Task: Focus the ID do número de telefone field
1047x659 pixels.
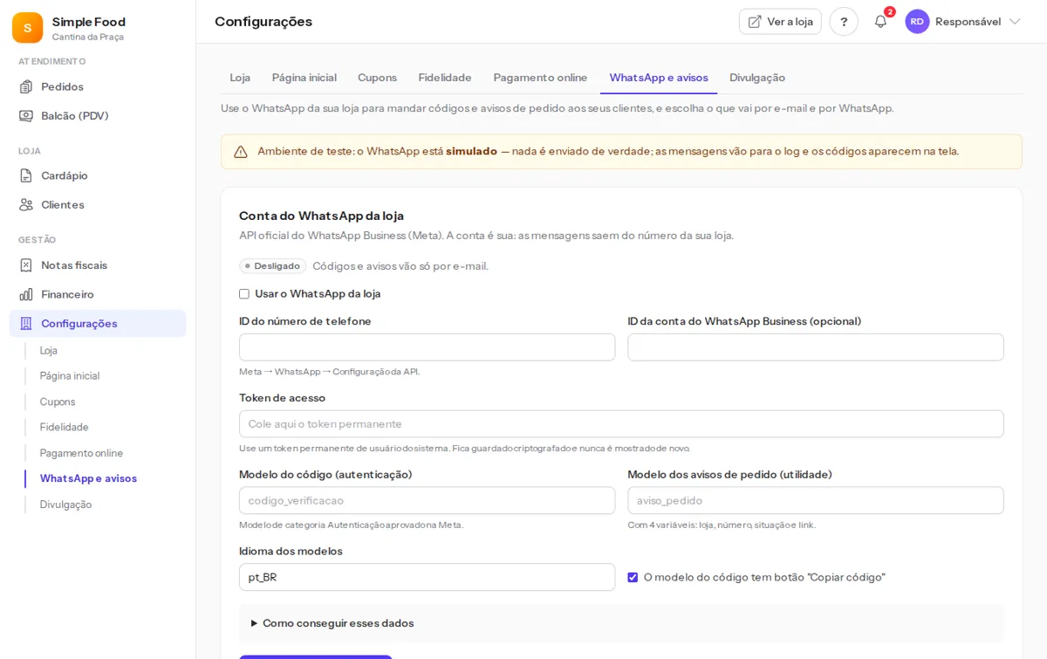Action: tap(427, 347)
